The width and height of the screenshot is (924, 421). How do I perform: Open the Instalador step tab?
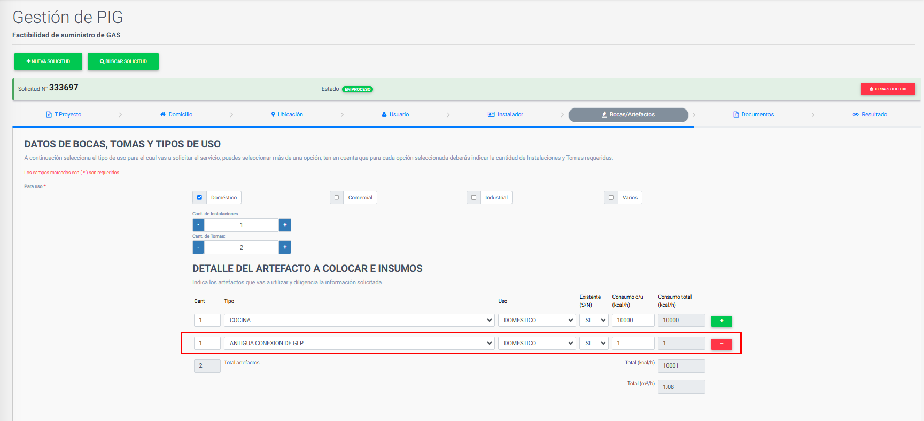(506, 115)
